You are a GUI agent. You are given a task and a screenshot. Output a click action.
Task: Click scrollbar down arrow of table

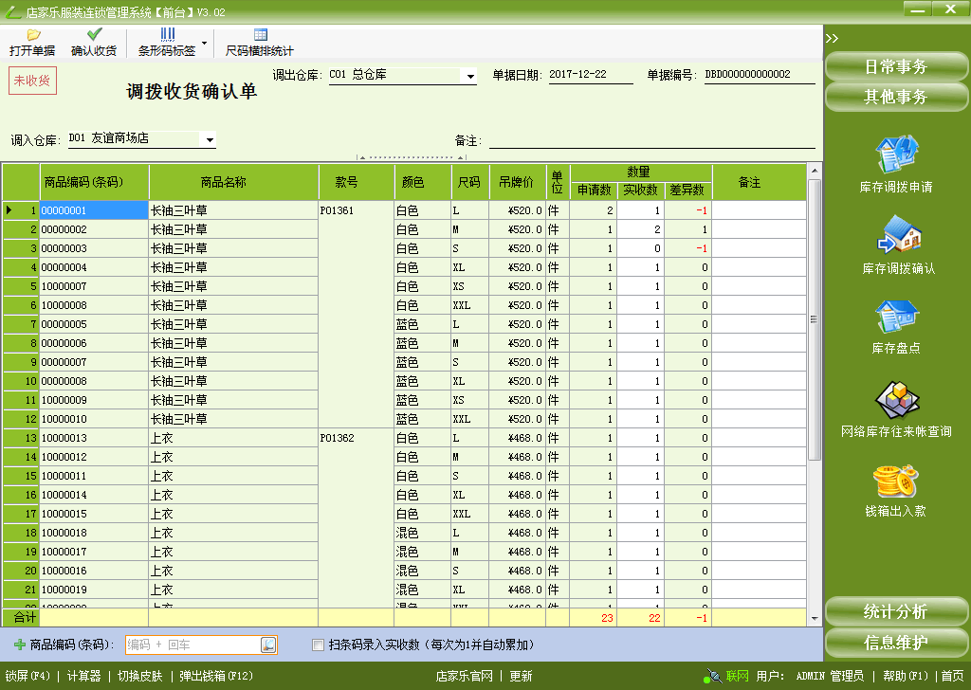coord(815,618)
